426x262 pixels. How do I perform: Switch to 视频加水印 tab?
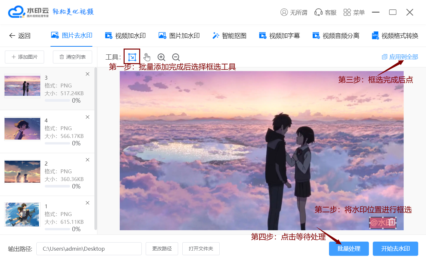125,36
